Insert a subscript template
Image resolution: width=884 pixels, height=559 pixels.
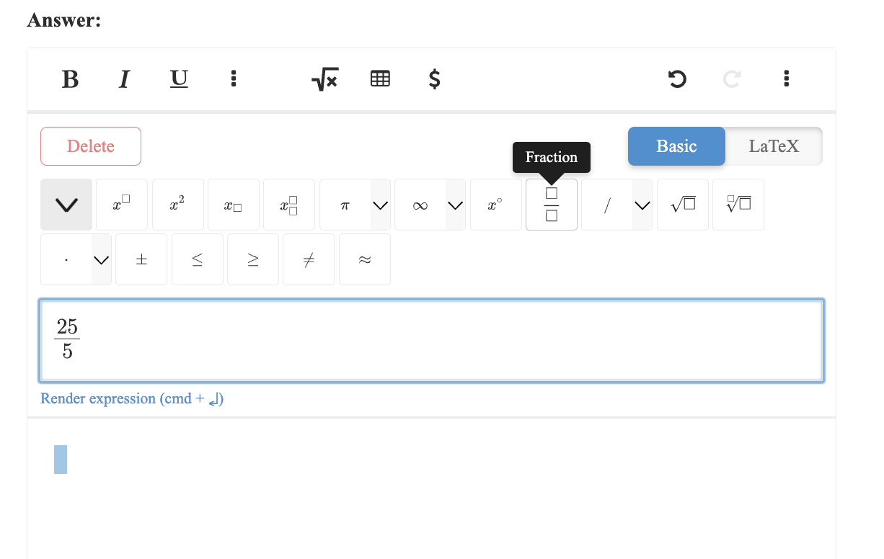tap(233, 205)
